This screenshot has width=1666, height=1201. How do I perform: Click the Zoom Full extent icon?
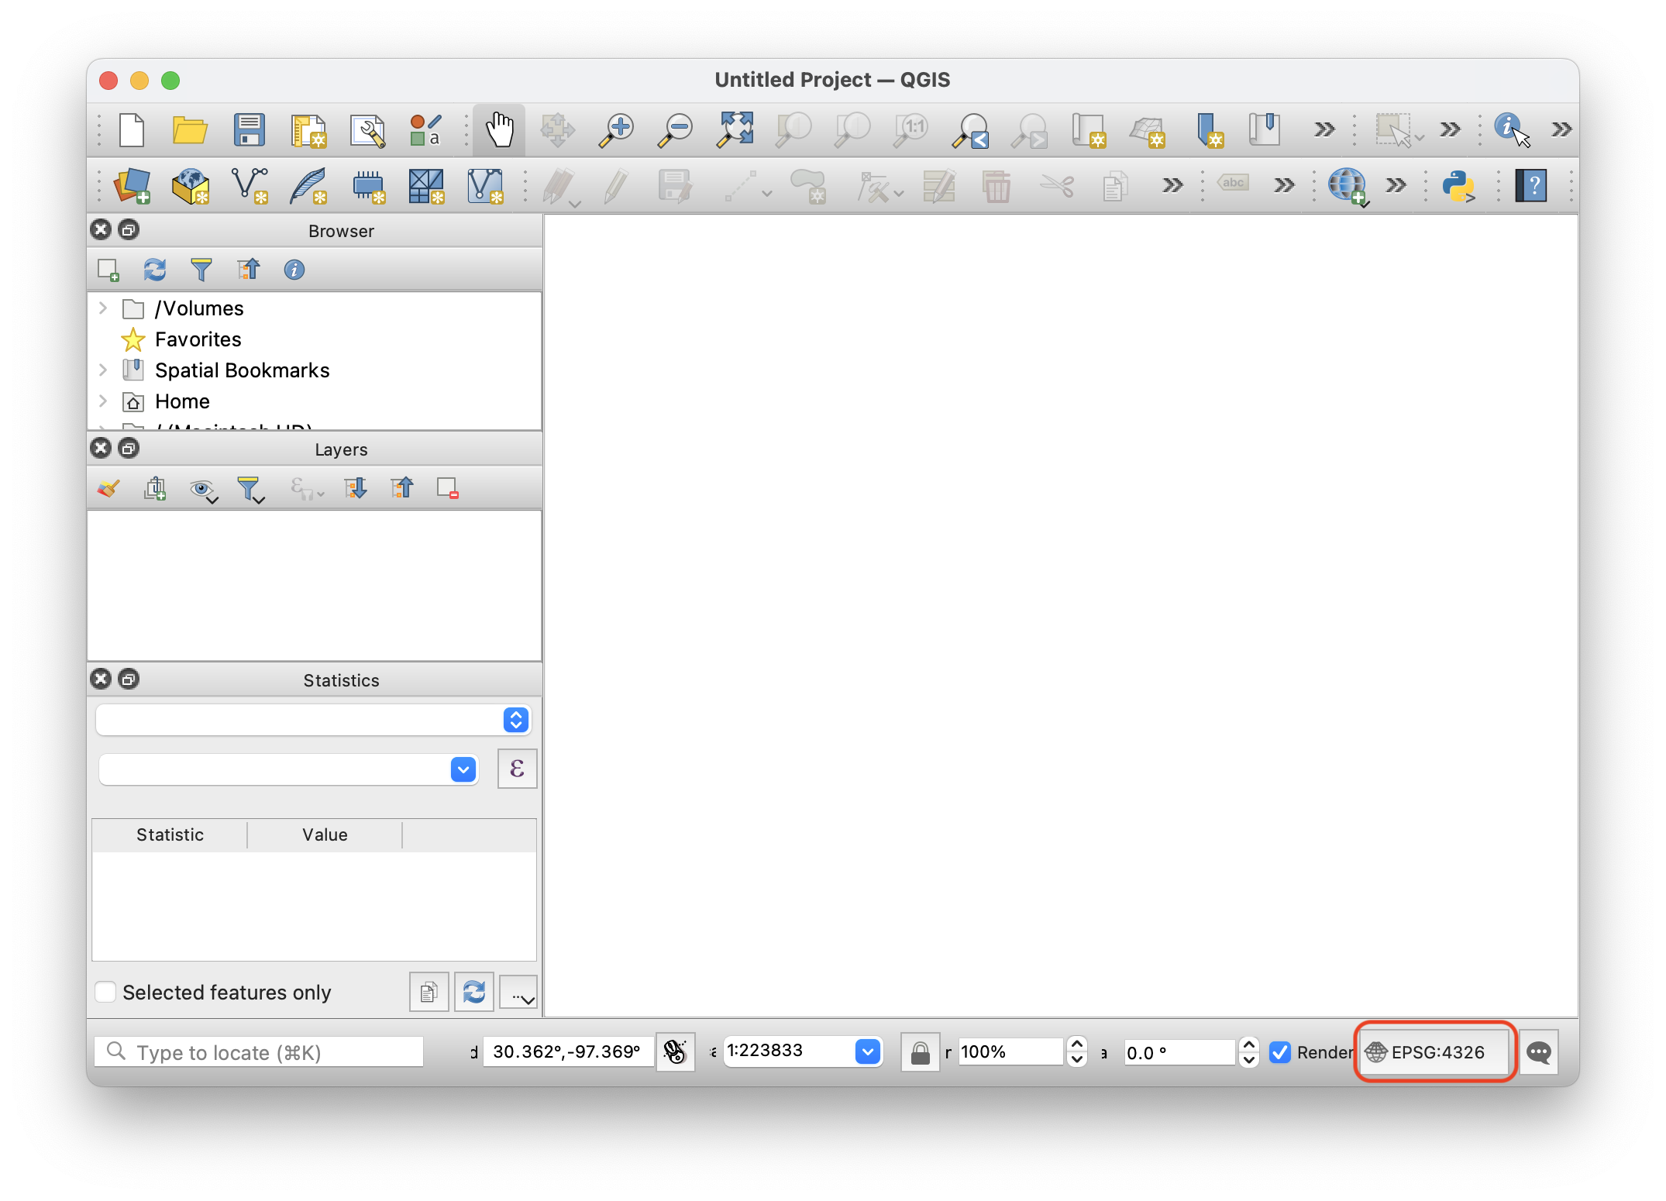[x=735, y=129]
